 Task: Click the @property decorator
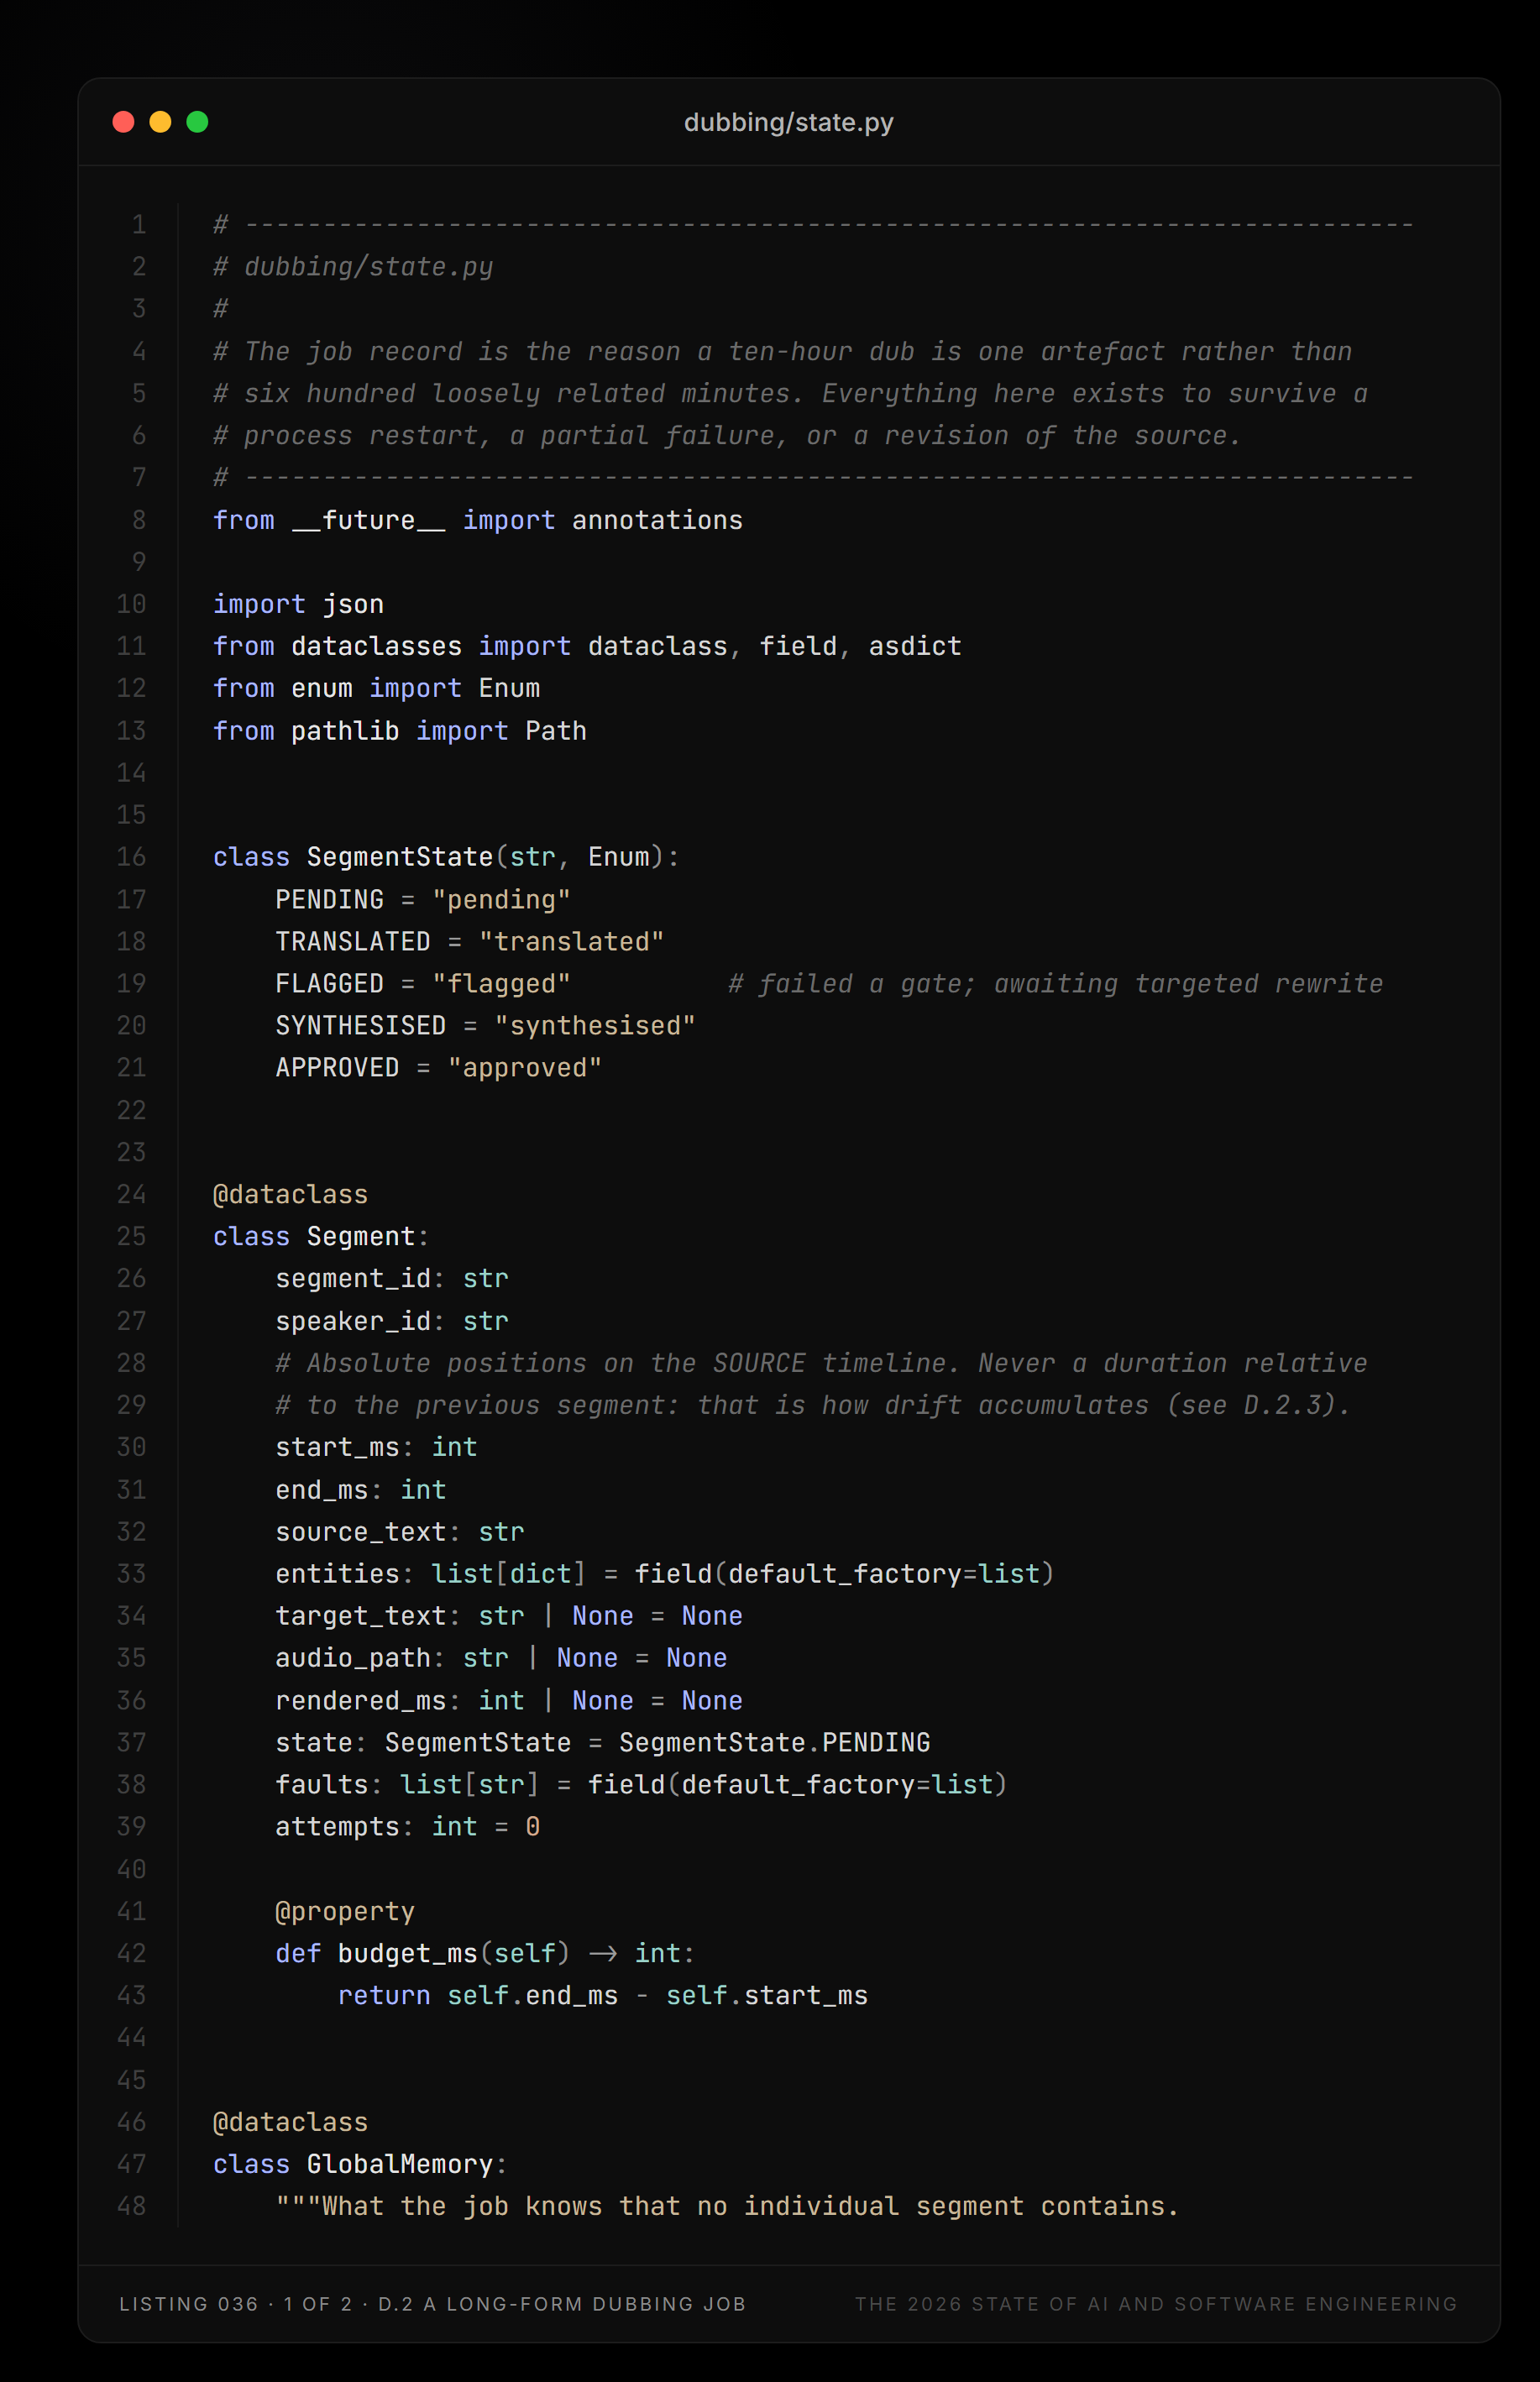click(345, 1912)
